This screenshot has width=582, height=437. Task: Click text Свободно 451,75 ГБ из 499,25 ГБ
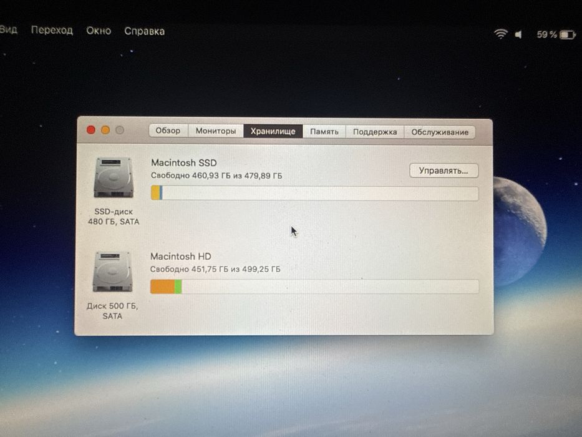point(215,269)
